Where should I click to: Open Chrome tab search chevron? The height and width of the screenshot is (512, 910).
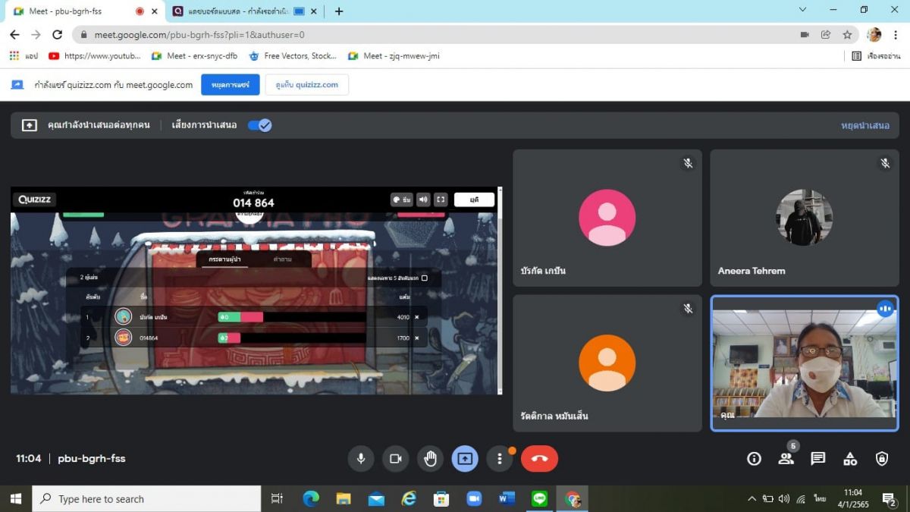802,11
